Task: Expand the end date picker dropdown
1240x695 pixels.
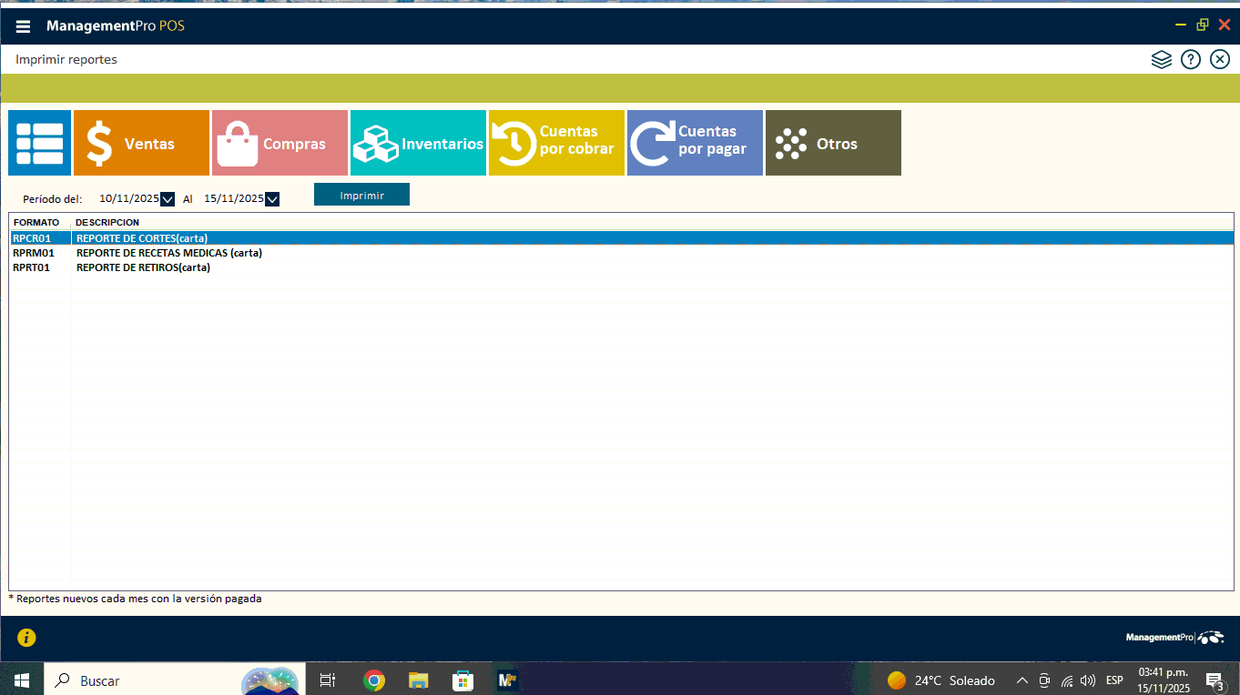Action: [271, 199]
